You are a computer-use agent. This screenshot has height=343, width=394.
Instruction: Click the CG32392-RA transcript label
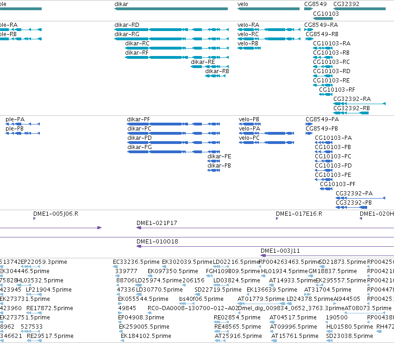352,99
